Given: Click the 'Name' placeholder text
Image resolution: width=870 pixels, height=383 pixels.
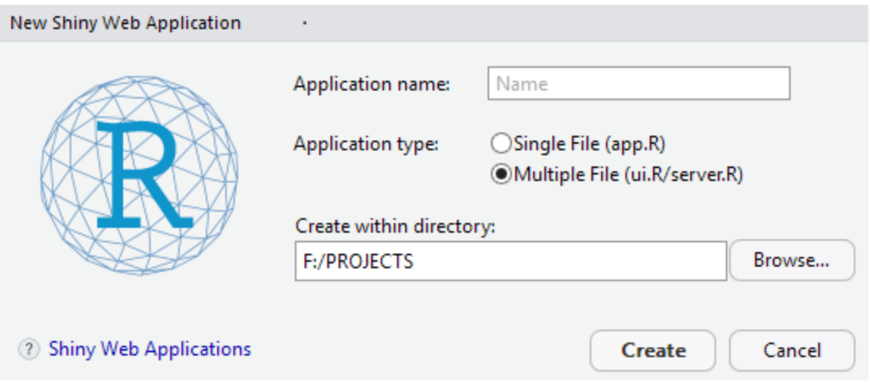Looking at the screenshot, I should 522,83.
